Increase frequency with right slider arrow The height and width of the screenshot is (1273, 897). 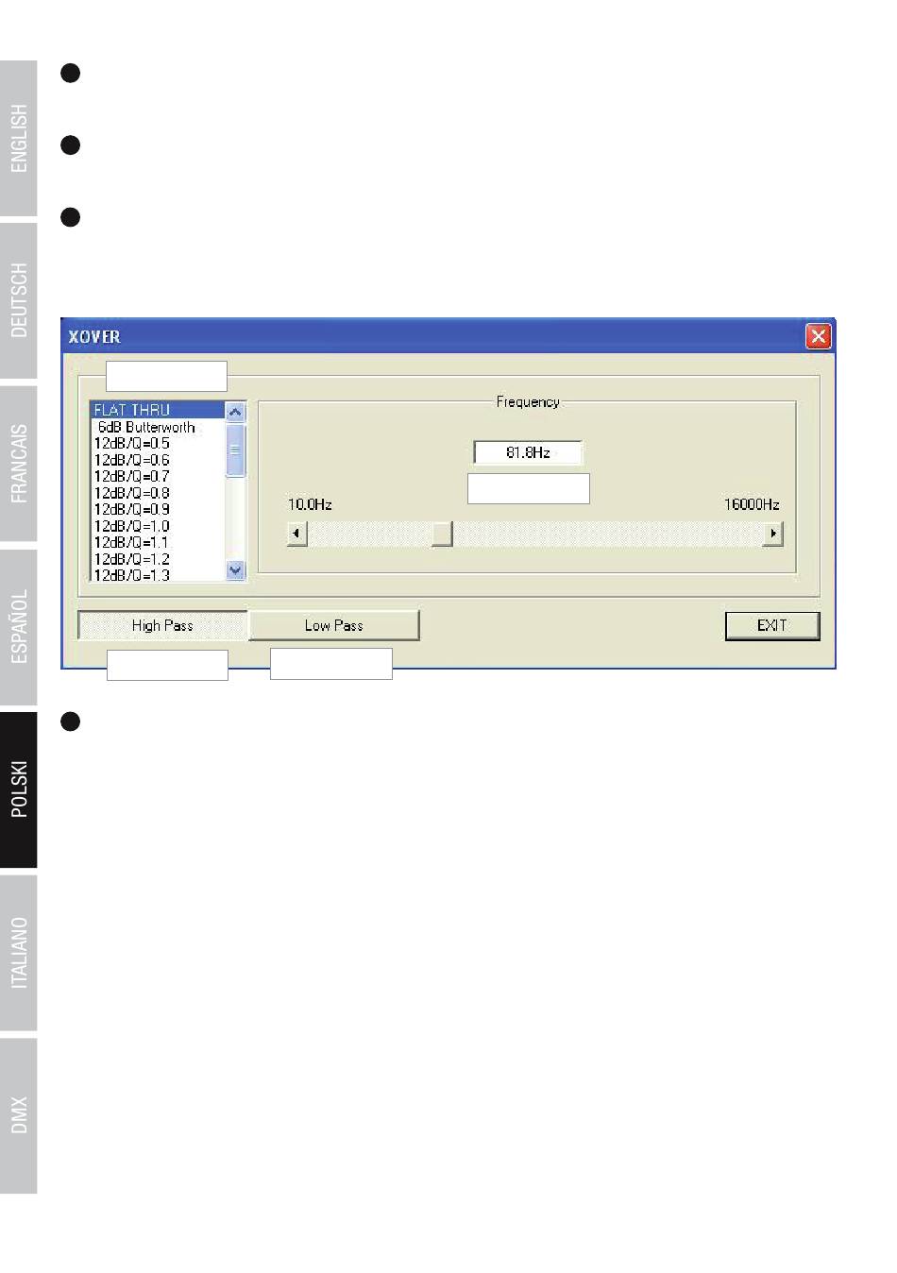tap(773, 535)
